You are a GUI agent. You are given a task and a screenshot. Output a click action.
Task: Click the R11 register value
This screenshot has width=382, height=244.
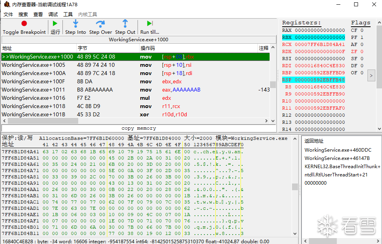pyautogui.click(x=320, y=108)
